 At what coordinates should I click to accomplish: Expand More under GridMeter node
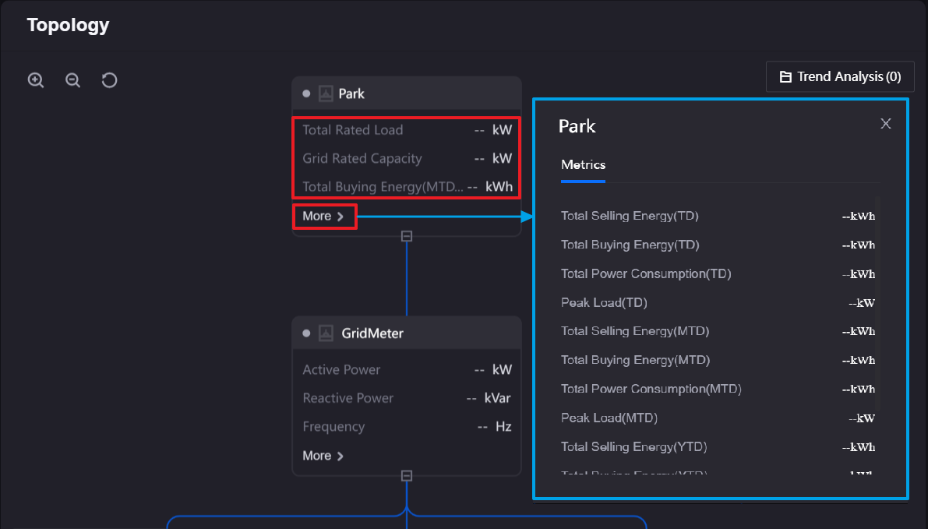[323, 456]
